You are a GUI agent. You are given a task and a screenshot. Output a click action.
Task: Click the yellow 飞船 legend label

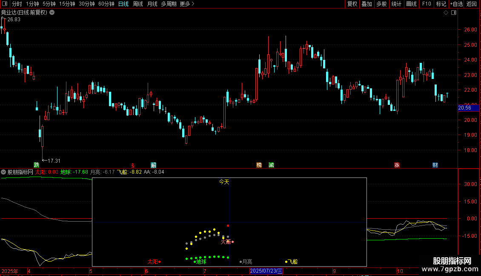[293, 262]
